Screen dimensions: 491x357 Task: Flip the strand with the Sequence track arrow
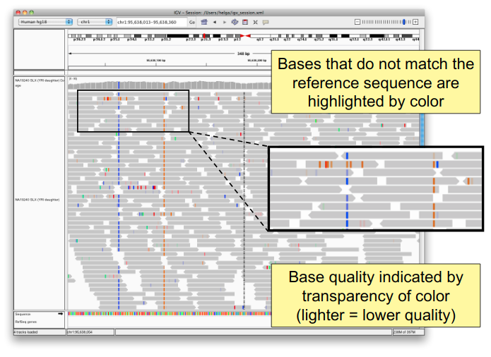[x=61, y=313]
